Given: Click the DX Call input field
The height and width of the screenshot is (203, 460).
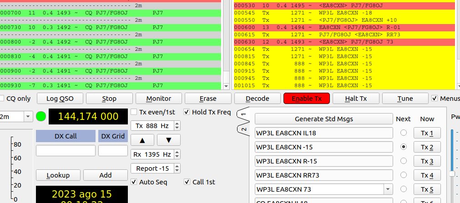Looking at the screenshot, I should pyautogui.click(x=66, y=151).
